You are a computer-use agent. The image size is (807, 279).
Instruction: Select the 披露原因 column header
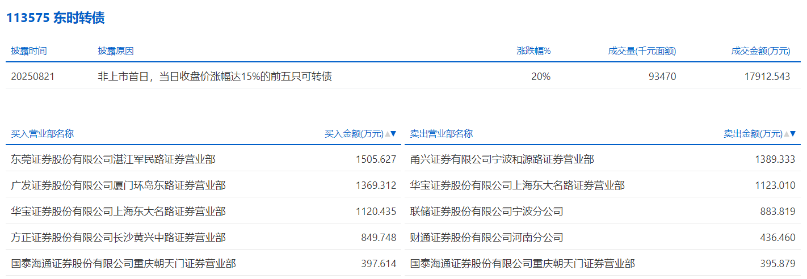(x=116, y=51)
